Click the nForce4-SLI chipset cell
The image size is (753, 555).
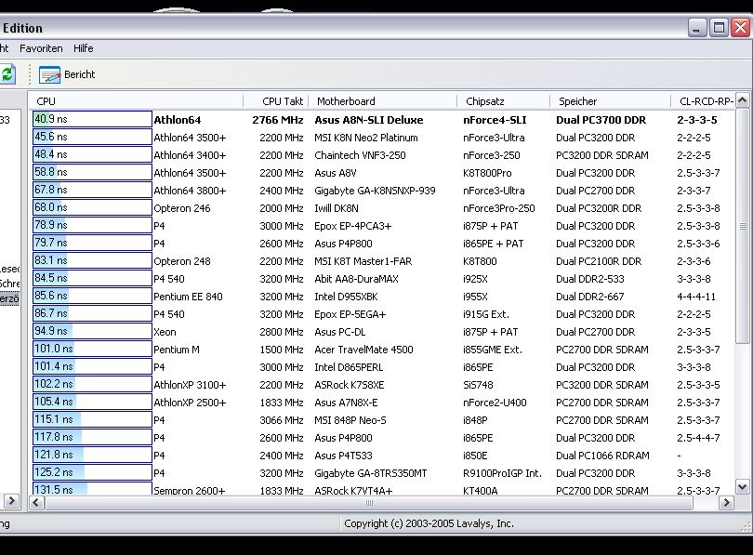pos(495,120)
